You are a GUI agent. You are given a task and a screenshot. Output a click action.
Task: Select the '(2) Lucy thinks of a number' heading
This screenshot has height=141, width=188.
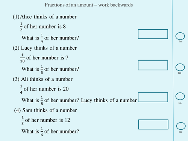(x=45, y=48)
